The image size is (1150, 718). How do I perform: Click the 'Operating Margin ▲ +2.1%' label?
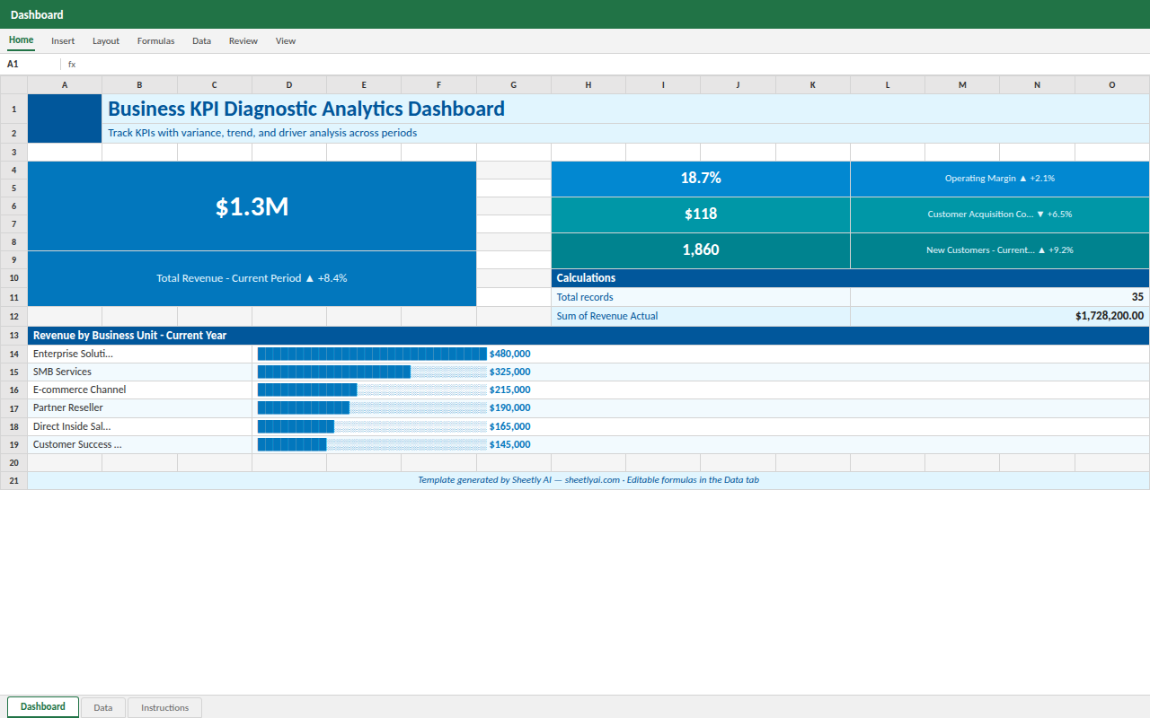(1000, 179)
